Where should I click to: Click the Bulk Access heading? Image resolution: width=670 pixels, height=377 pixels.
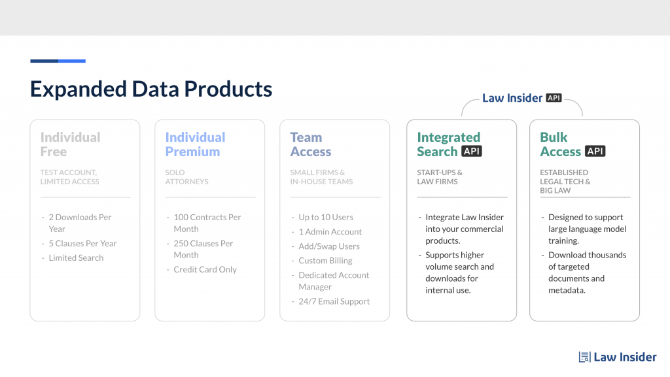560,144
